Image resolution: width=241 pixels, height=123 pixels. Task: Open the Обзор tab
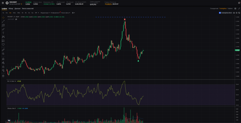[11, 9]
